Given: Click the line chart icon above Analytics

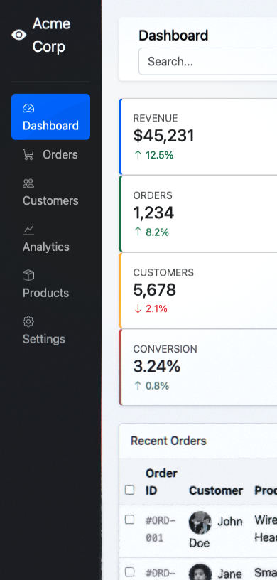Looking at the screenshot, I should (28, 230).
